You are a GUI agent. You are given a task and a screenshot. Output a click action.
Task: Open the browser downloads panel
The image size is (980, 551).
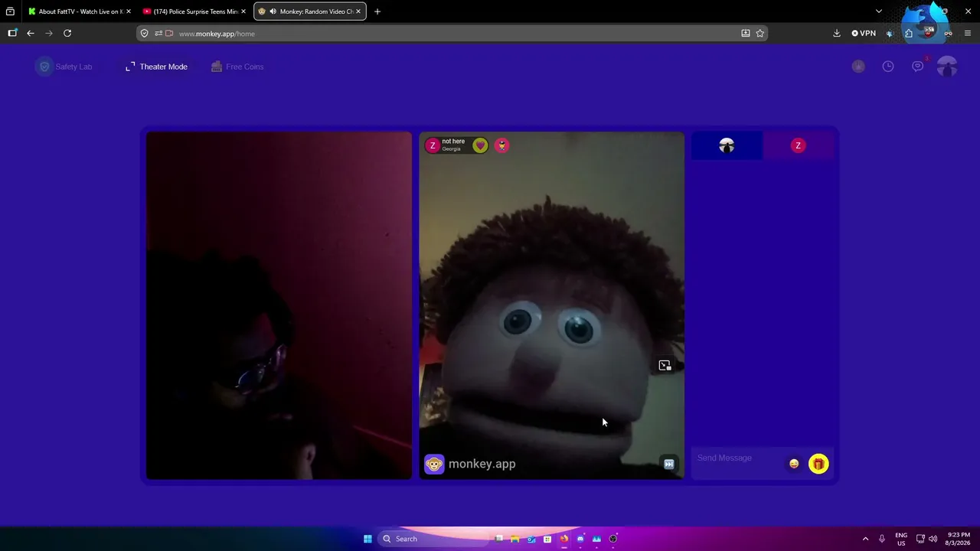coord(837,33)
